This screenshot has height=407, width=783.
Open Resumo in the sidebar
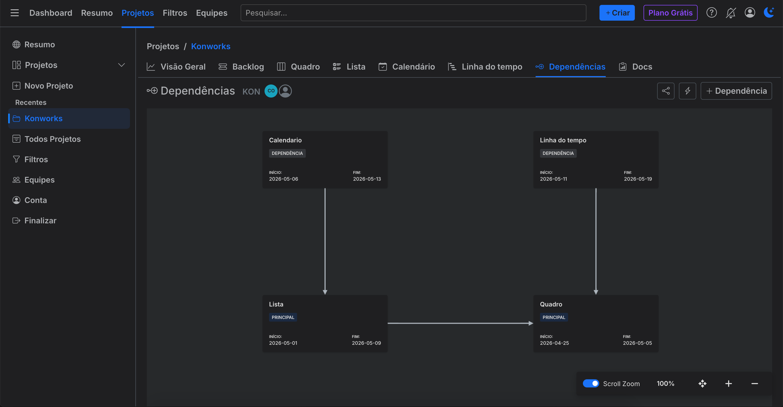[x=39, y=44]
